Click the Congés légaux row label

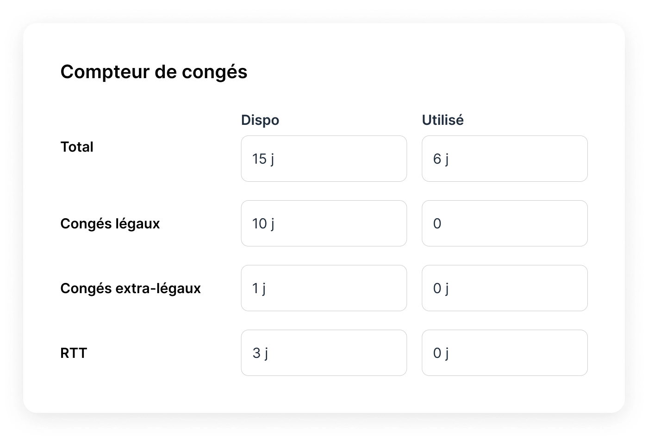[110, 223]
